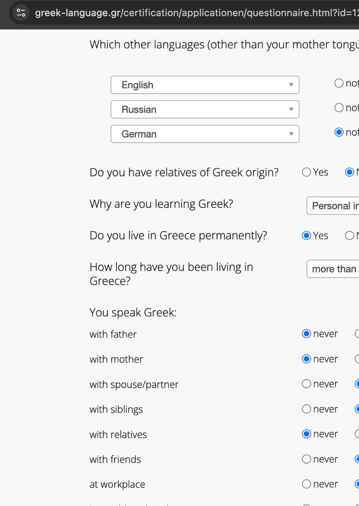Image resolution: width=359 pixels, height=506 pixels.
Task: Select Yes for relatives of Greek origin
Action: click(x=306, y=172)
